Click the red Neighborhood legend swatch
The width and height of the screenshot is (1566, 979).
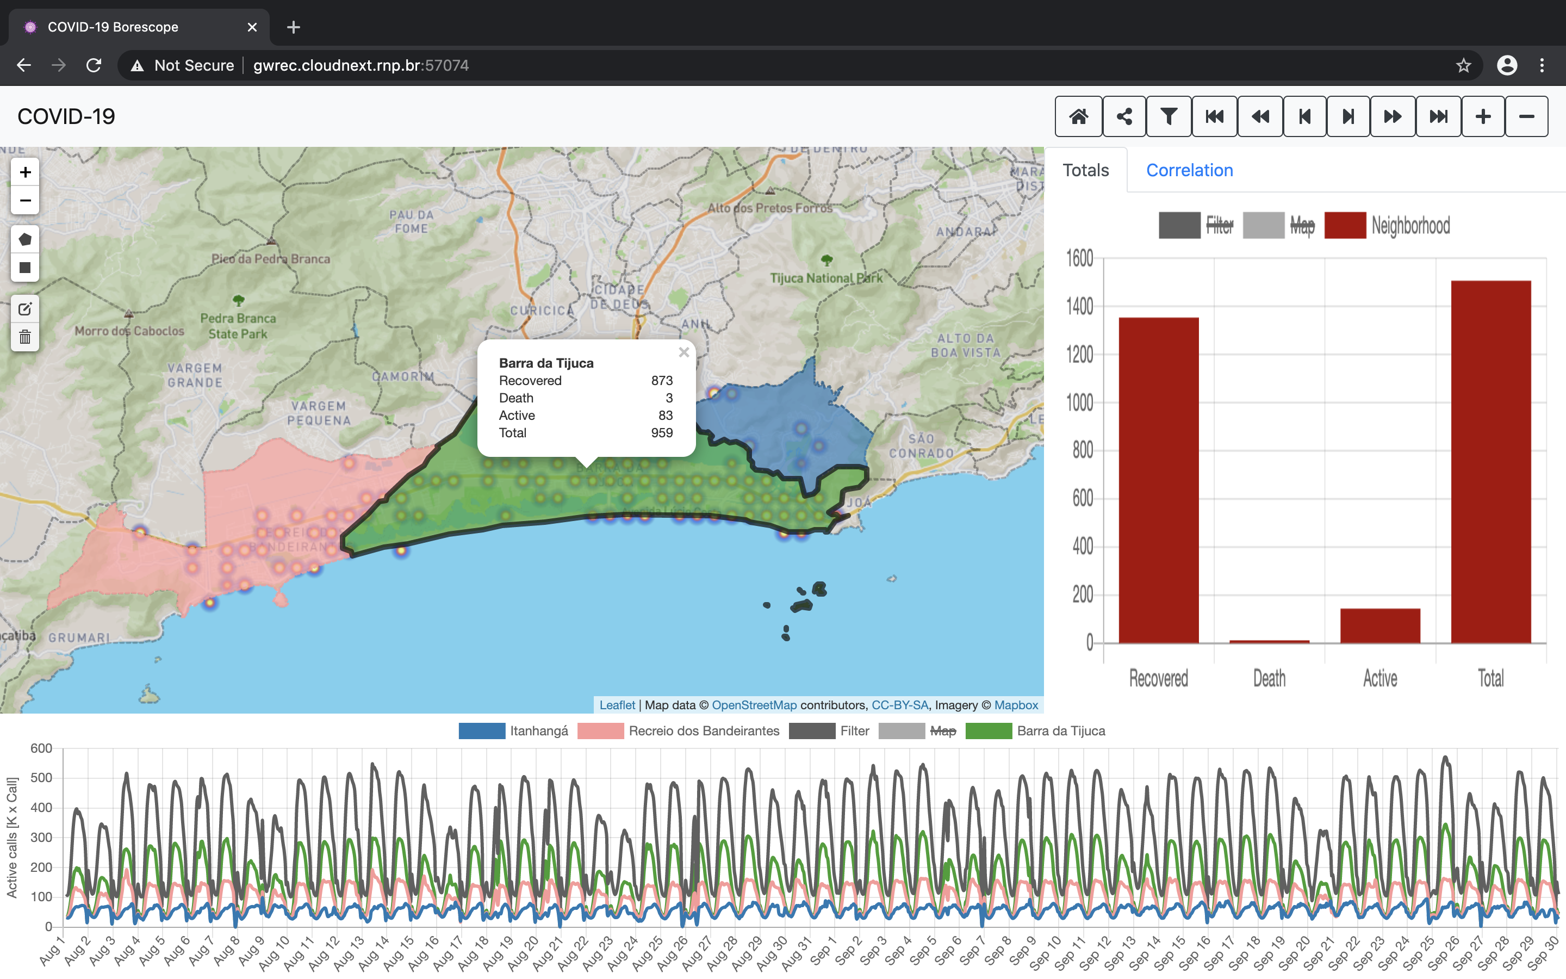[1345, 225]
